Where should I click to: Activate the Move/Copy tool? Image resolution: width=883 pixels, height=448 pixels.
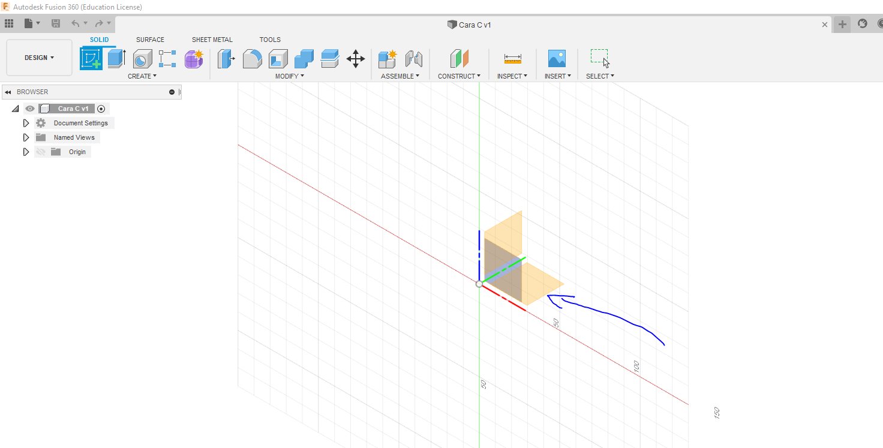(x=356, y=59)
